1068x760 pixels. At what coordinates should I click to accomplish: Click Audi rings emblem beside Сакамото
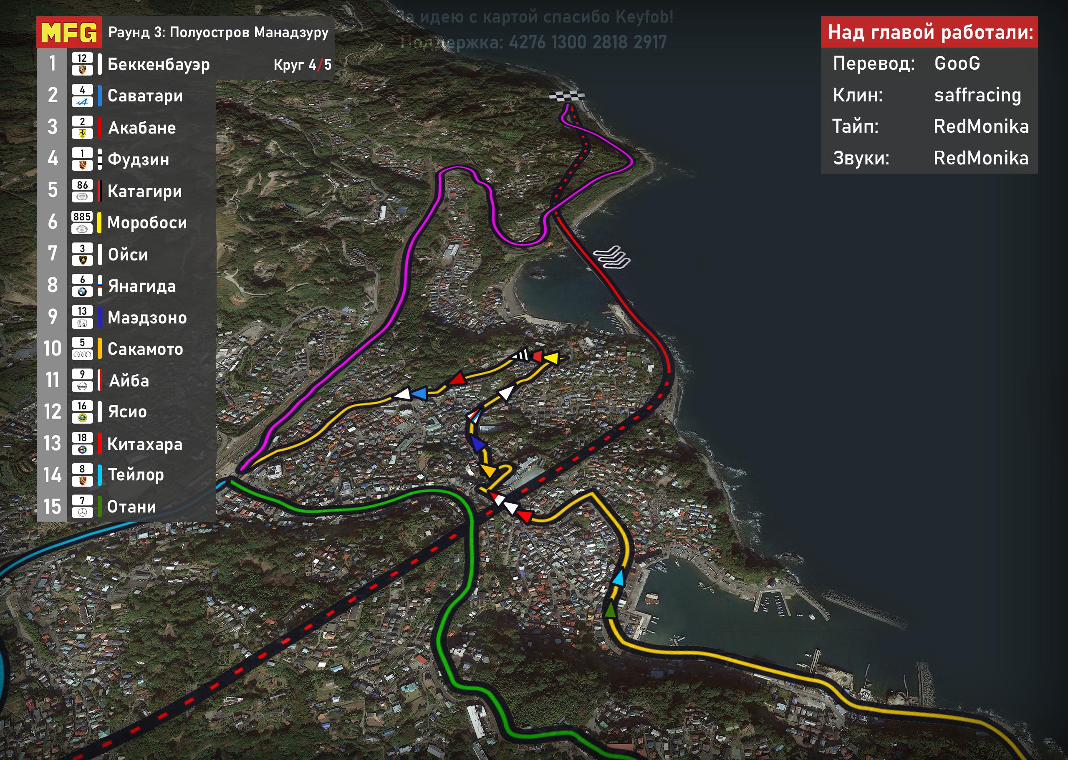(x=82, y=355)
